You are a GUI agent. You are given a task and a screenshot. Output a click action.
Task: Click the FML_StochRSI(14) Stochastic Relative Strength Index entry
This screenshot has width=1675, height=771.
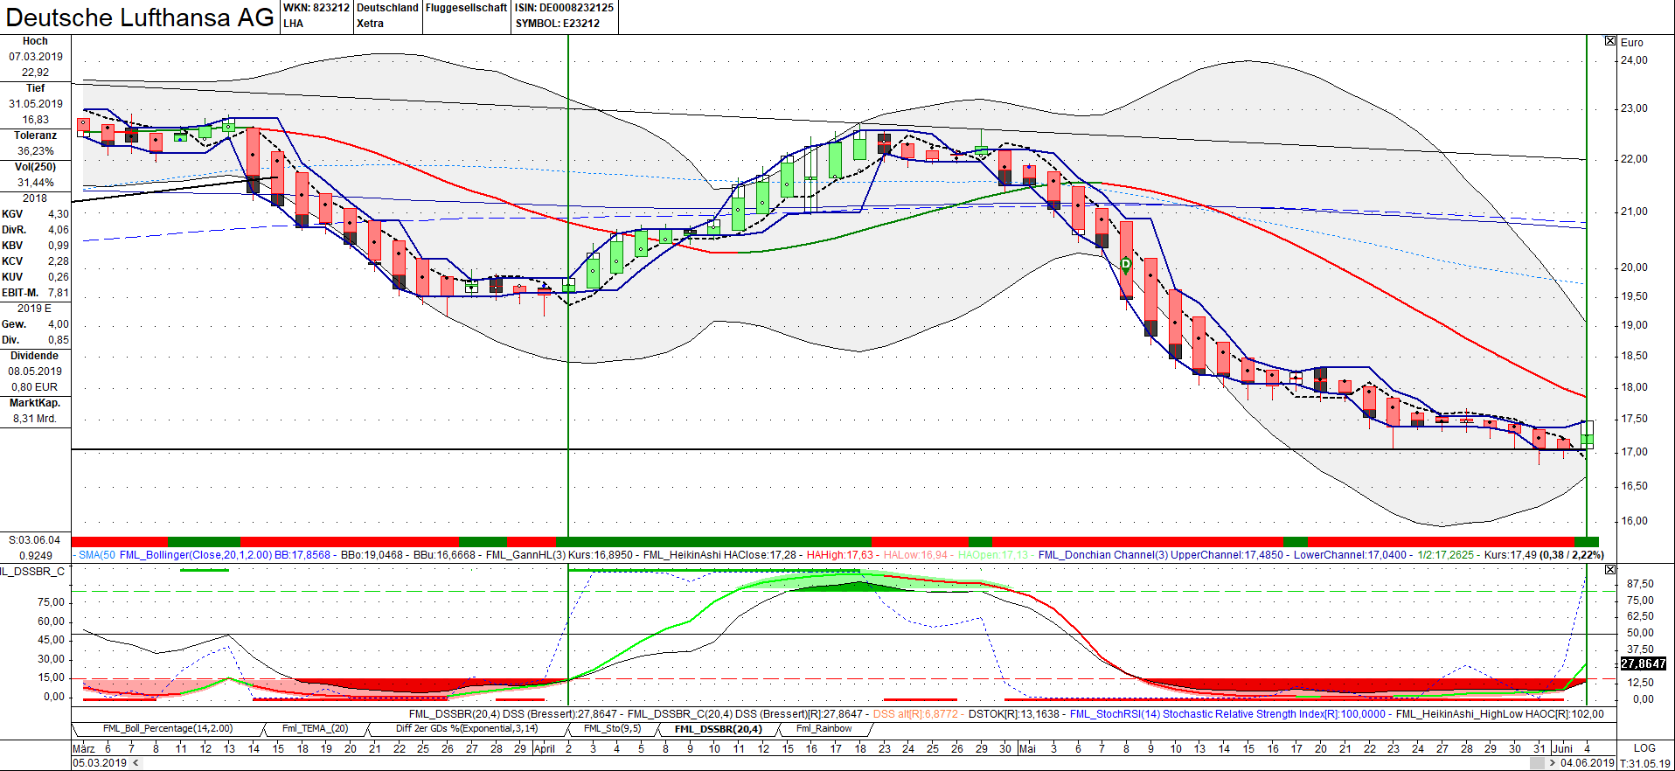tap(1227, 713)
